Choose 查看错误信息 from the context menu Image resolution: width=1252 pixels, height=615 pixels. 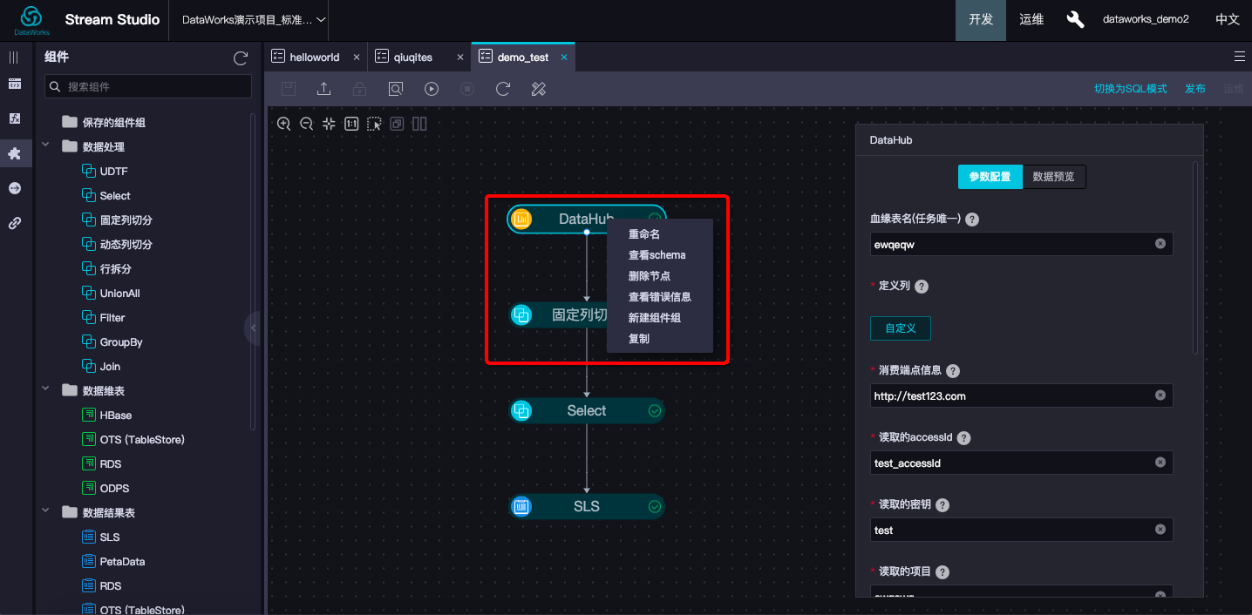pos(660,297)
